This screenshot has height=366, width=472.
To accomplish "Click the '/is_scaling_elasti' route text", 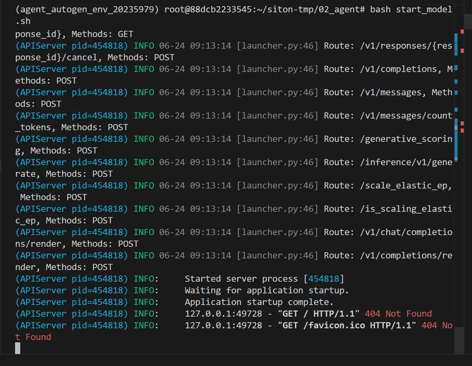I will coord(406,209).
